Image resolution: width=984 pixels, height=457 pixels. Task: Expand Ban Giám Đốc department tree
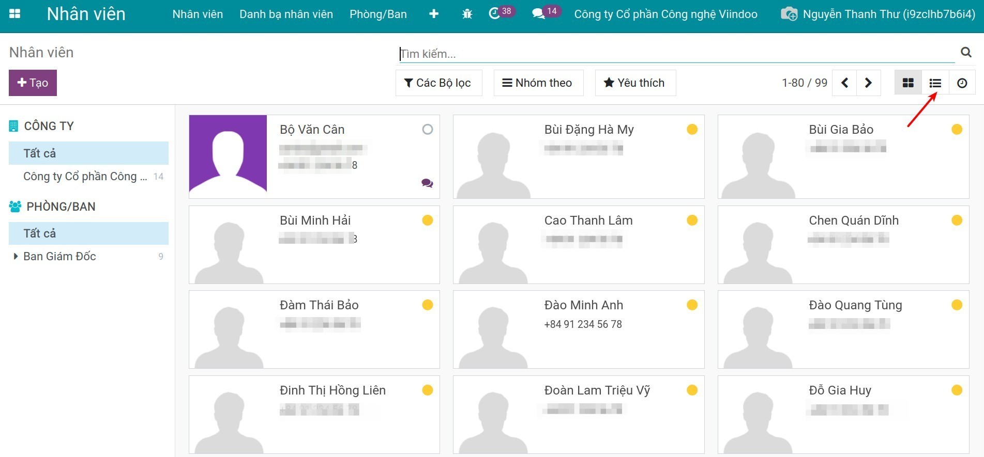coord(16,256)
